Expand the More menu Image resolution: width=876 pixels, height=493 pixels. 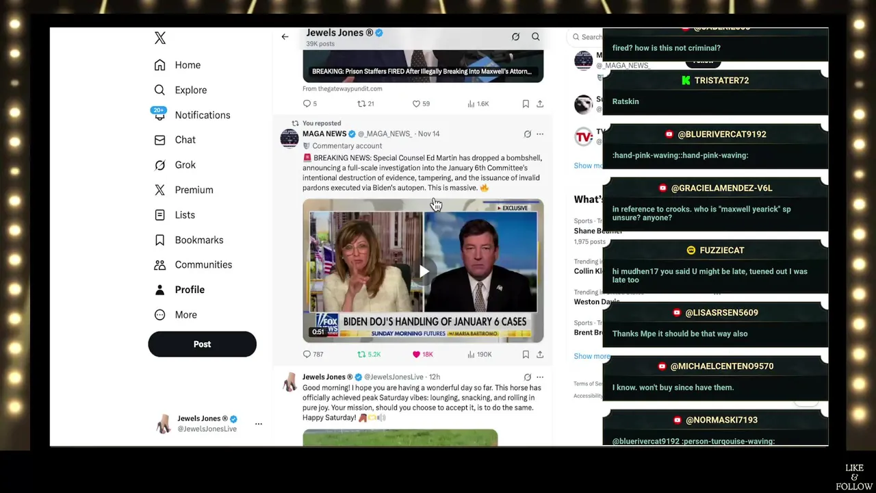tap(176, 315)
